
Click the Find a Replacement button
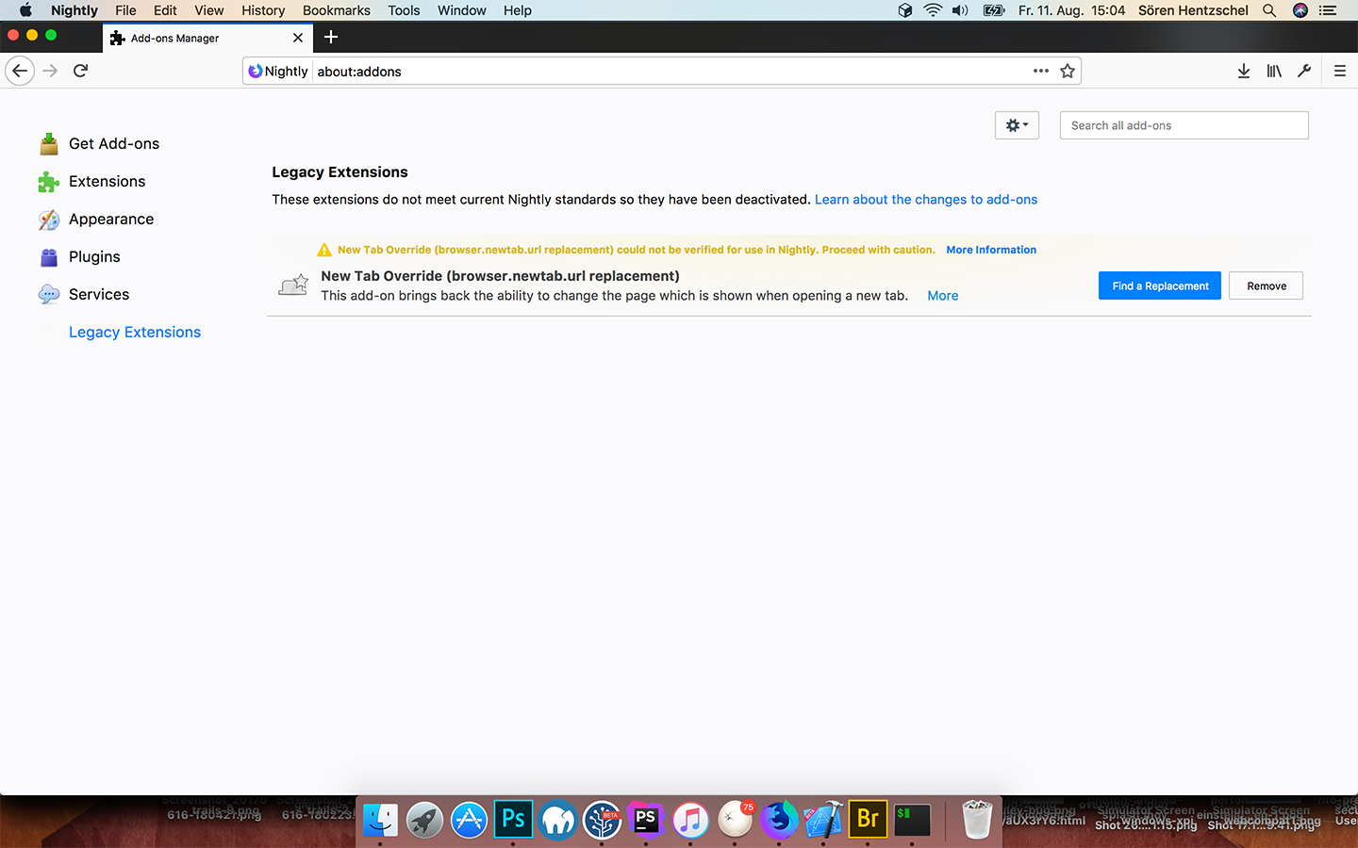point(1160,285)
